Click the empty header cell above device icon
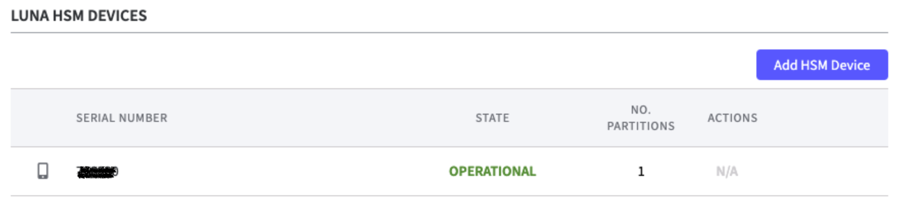The width and height of the screenshot is (902, 208). click(43, 118)
